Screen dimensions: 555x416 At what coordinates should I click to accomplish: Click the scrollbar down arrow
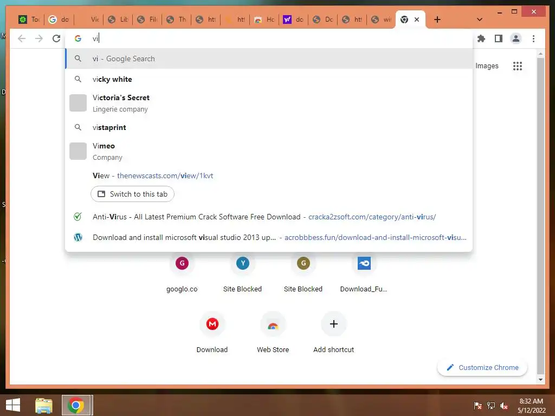[540, 380]
